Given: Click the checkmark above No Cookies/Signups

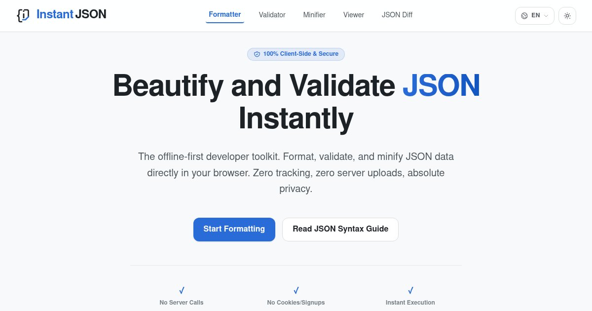Looking at the screenshot, I should click(x=296, y=290).
